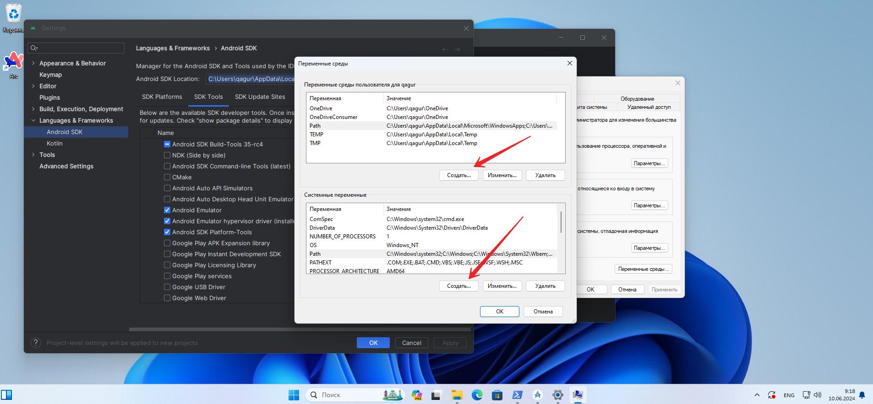Viewport: 873px width, 404px height.
Task: Click Удалить under user variables
Action: 545,175
